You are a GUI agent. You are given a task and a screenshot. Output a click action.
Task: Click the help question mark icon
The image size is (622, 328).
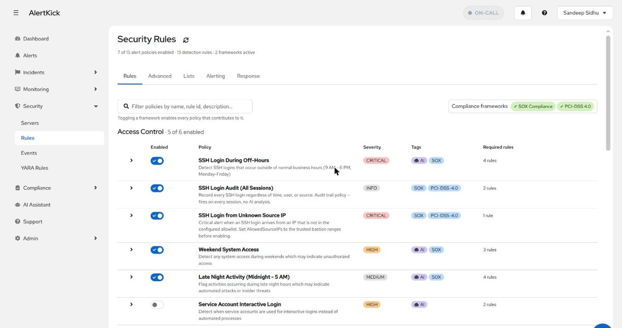tap(544, 13)
